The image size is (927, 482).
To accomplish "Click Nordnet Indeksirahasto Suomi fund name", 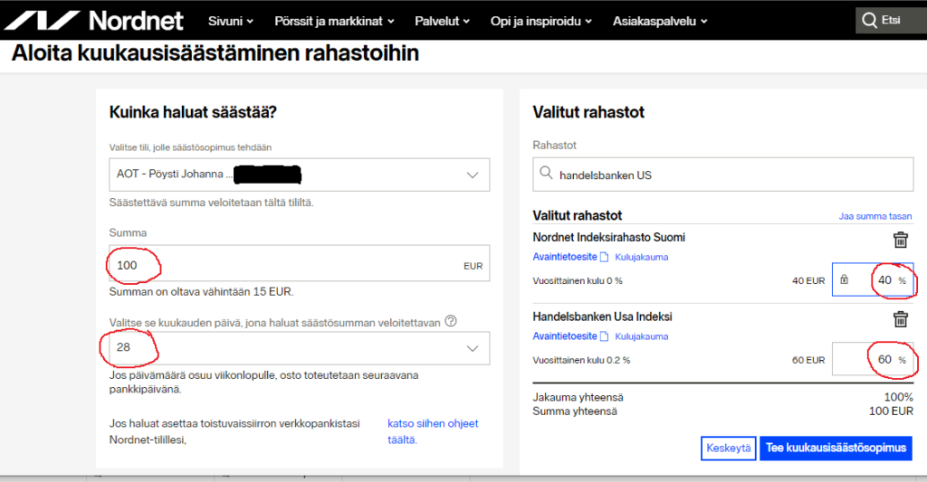I will [x=609, y=237].
